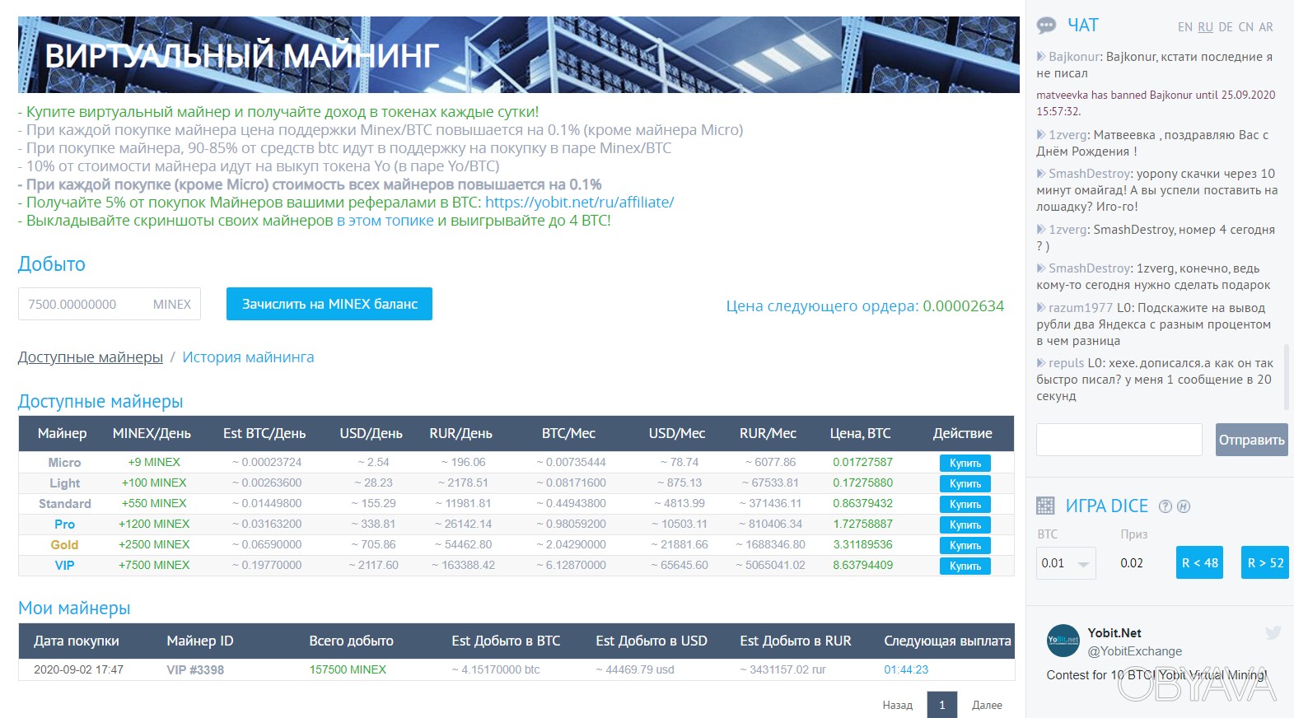Open the Доступные майнеры tab

91,357
